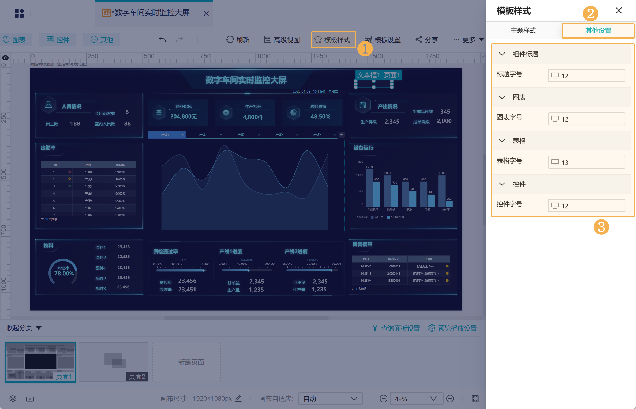
Task: Switch to the 主题样式 tab
Action: pos(523,31)
